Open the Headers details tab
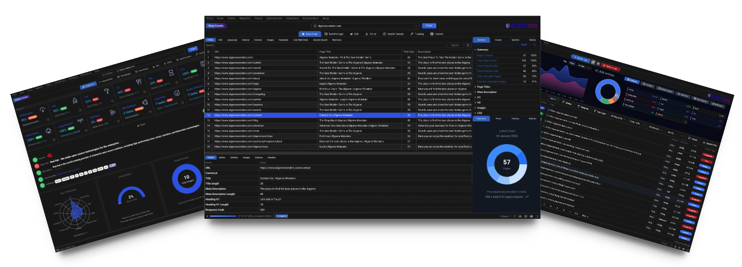The width and height of the screenshot is (742, 267). [272, 157]
